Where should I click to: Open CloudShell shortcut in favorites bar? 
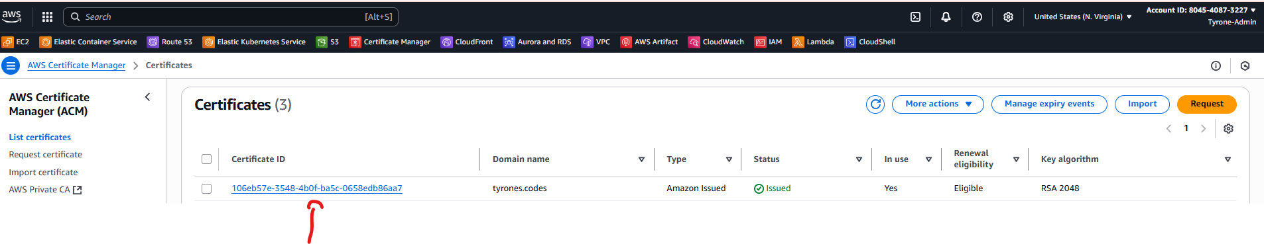pos(870,42)
